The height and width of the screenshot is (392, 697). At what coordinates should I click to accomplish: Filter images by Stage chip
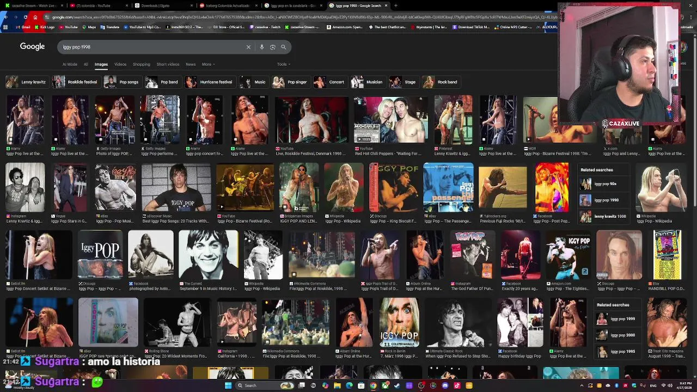(403, 82)
